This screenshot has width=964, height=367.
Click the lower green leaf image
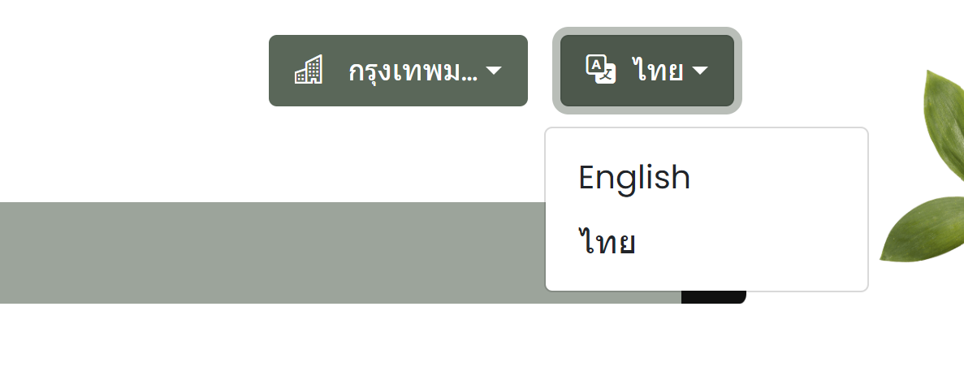pos(923,229)
